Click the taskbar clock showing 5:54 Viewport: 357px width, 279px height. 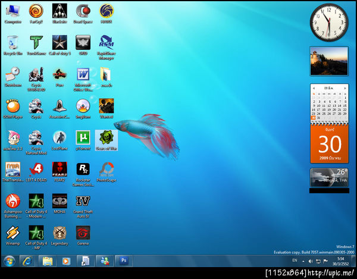[340, 261]
